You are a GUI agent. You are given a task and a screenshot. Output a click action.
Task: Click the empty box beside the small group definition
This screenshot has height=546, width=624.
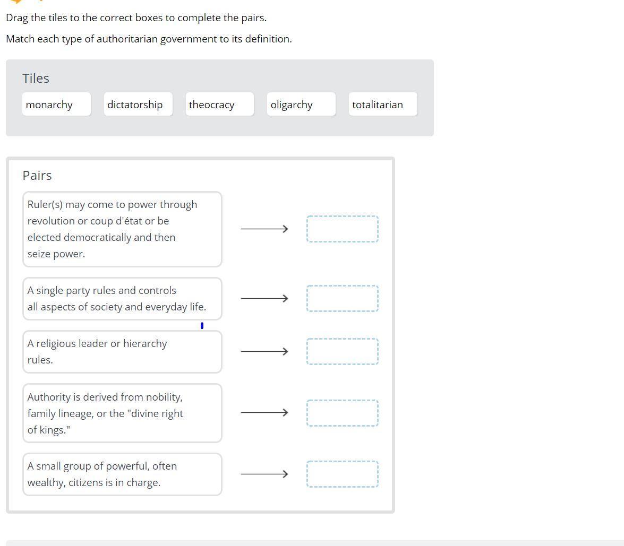point(342,474)
